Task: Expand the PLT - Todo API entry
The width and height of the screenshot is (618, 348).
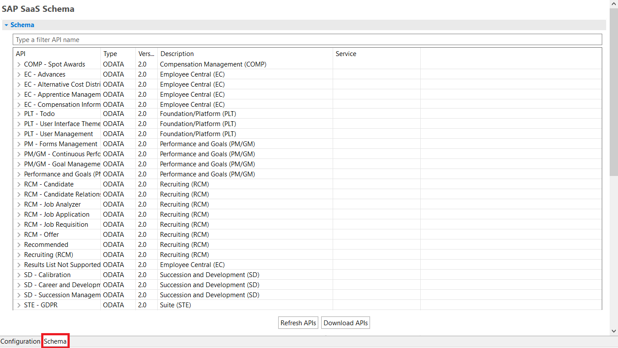Action: pos(18,113)
